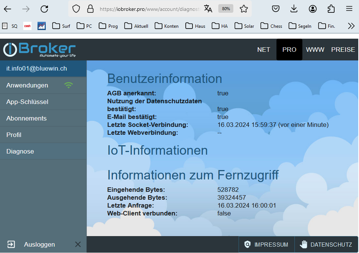Click the logout arrow icon
The width and height of the screenshot is (359, 253).
pos(11,244)
